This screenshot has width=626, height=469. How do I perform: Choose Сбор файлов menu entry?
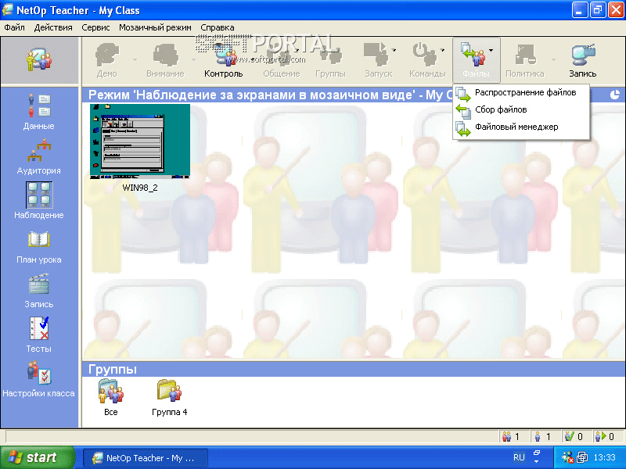(521, 109)
